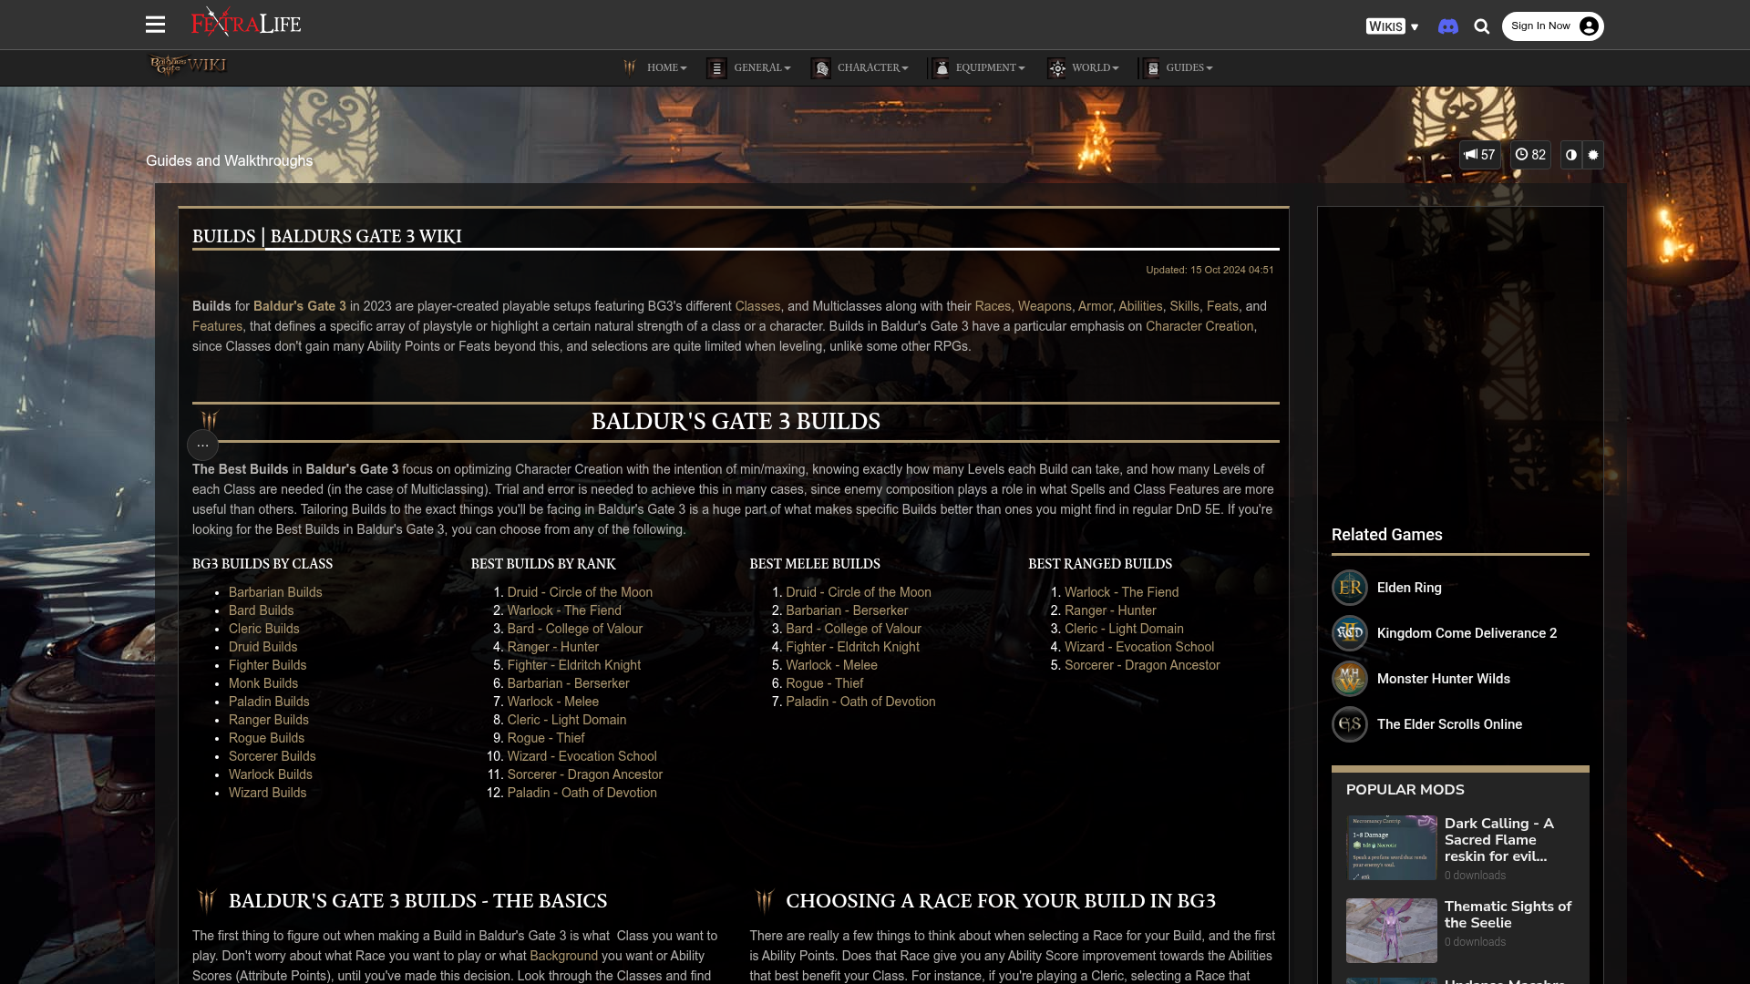The image size is (1750, 984).
Task: Open Monk Builds link
Action: pyautogui.click(x=263, y=683)
